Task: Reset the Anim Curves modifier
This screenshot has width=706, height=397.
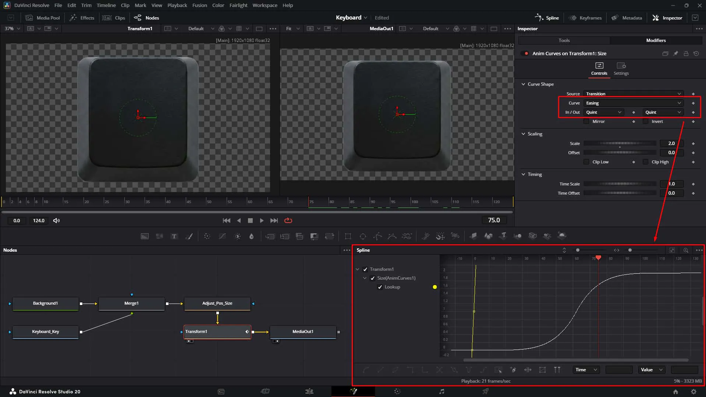Action: tap(696, 53)
